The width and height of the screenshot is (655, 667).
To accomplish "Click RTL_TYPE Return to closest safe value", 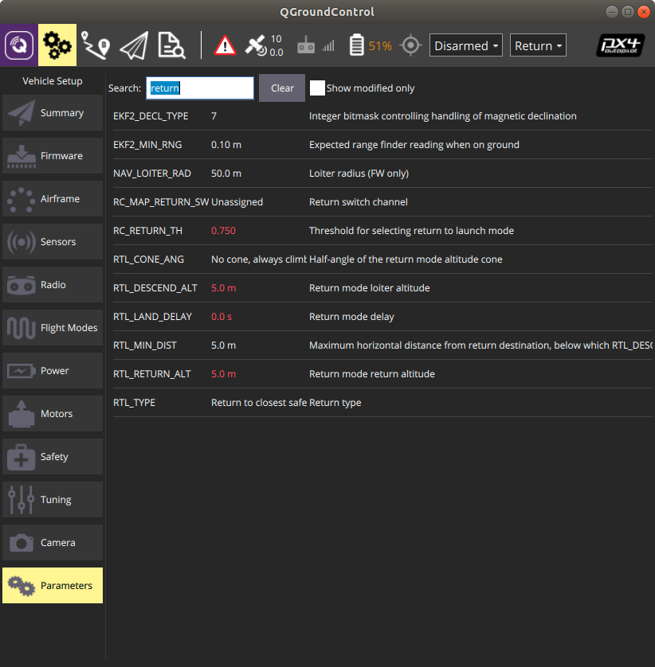I will point(259,403).
